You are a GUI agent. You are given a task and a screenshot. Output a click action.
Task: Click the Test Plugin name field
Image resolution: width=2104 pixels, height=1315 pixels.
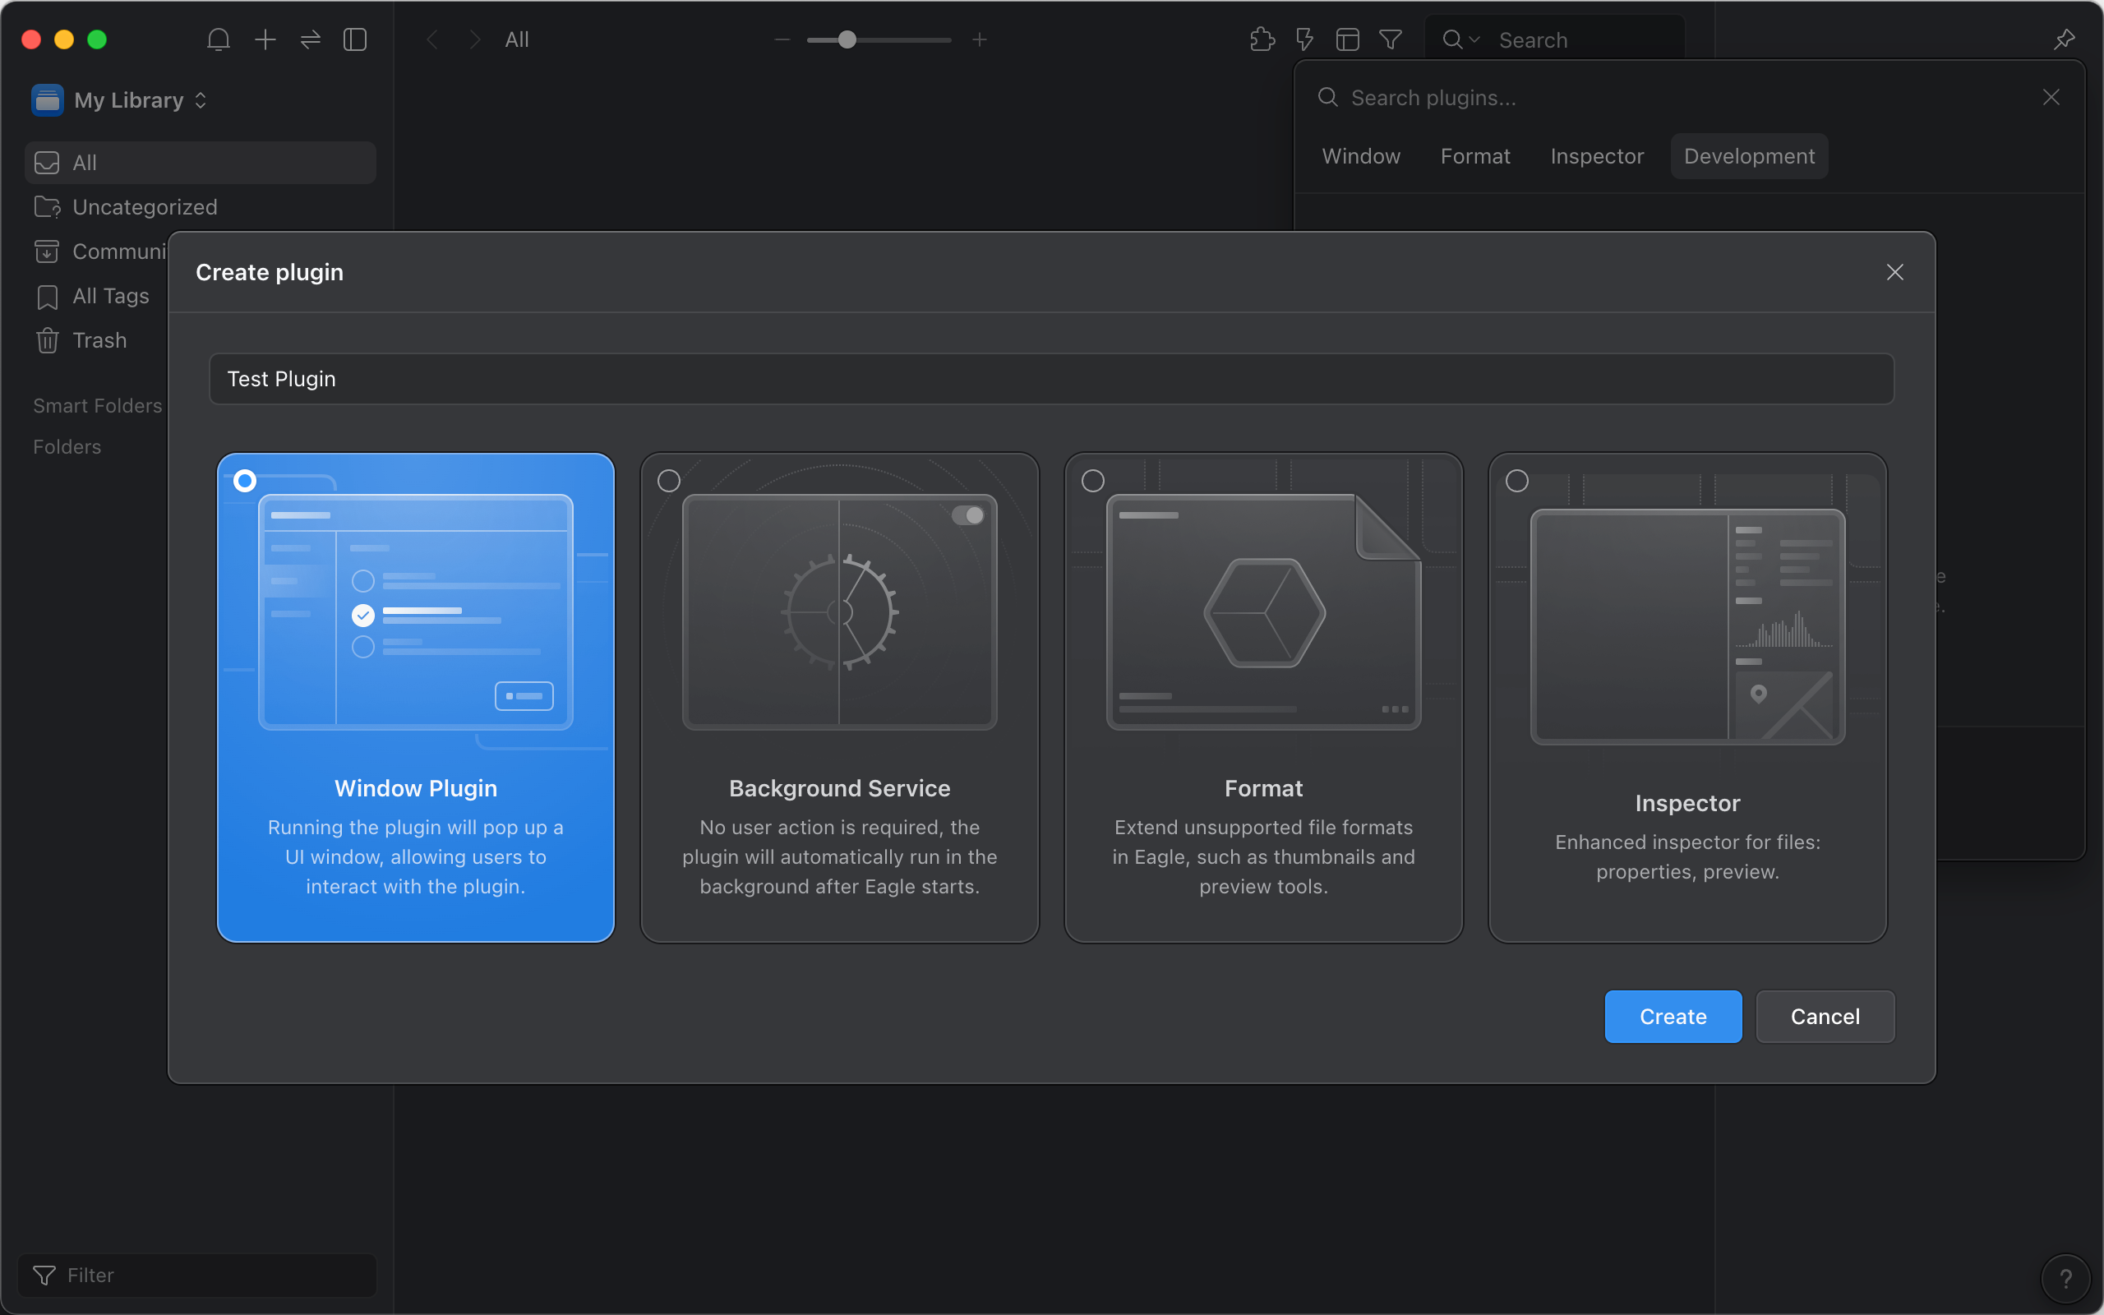(x=1051, y=379)
